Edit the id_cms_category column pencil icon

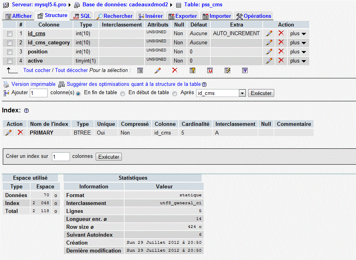(x=269, y=42)
